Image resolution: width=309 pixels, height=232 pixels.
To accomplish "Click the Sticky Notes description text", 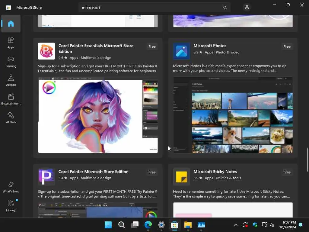I will (x=231, y=194).
